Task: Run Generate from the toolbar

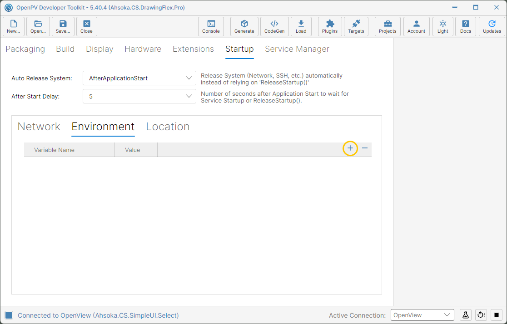Action: point(244,26)
